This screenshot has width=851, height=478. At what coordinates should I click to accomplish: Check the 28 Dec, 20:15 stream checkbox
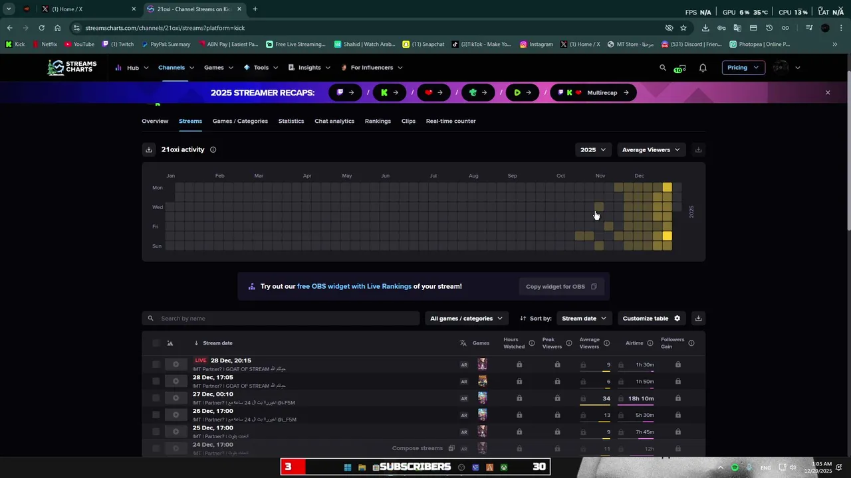(156, 364)
